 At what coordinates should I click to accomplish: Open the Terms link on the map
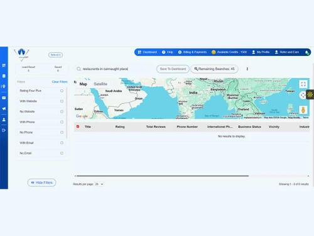(x=306, y=118)
